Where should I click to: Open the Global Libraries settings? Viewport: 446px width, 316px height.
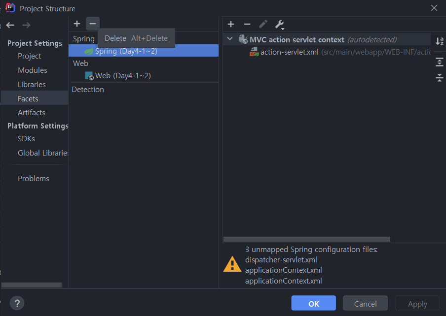42,153
